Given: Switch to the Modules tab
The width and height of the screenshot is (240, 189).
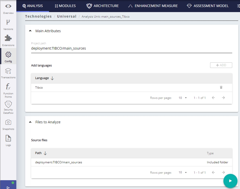Looking at the screenshot, I should 65,6.
